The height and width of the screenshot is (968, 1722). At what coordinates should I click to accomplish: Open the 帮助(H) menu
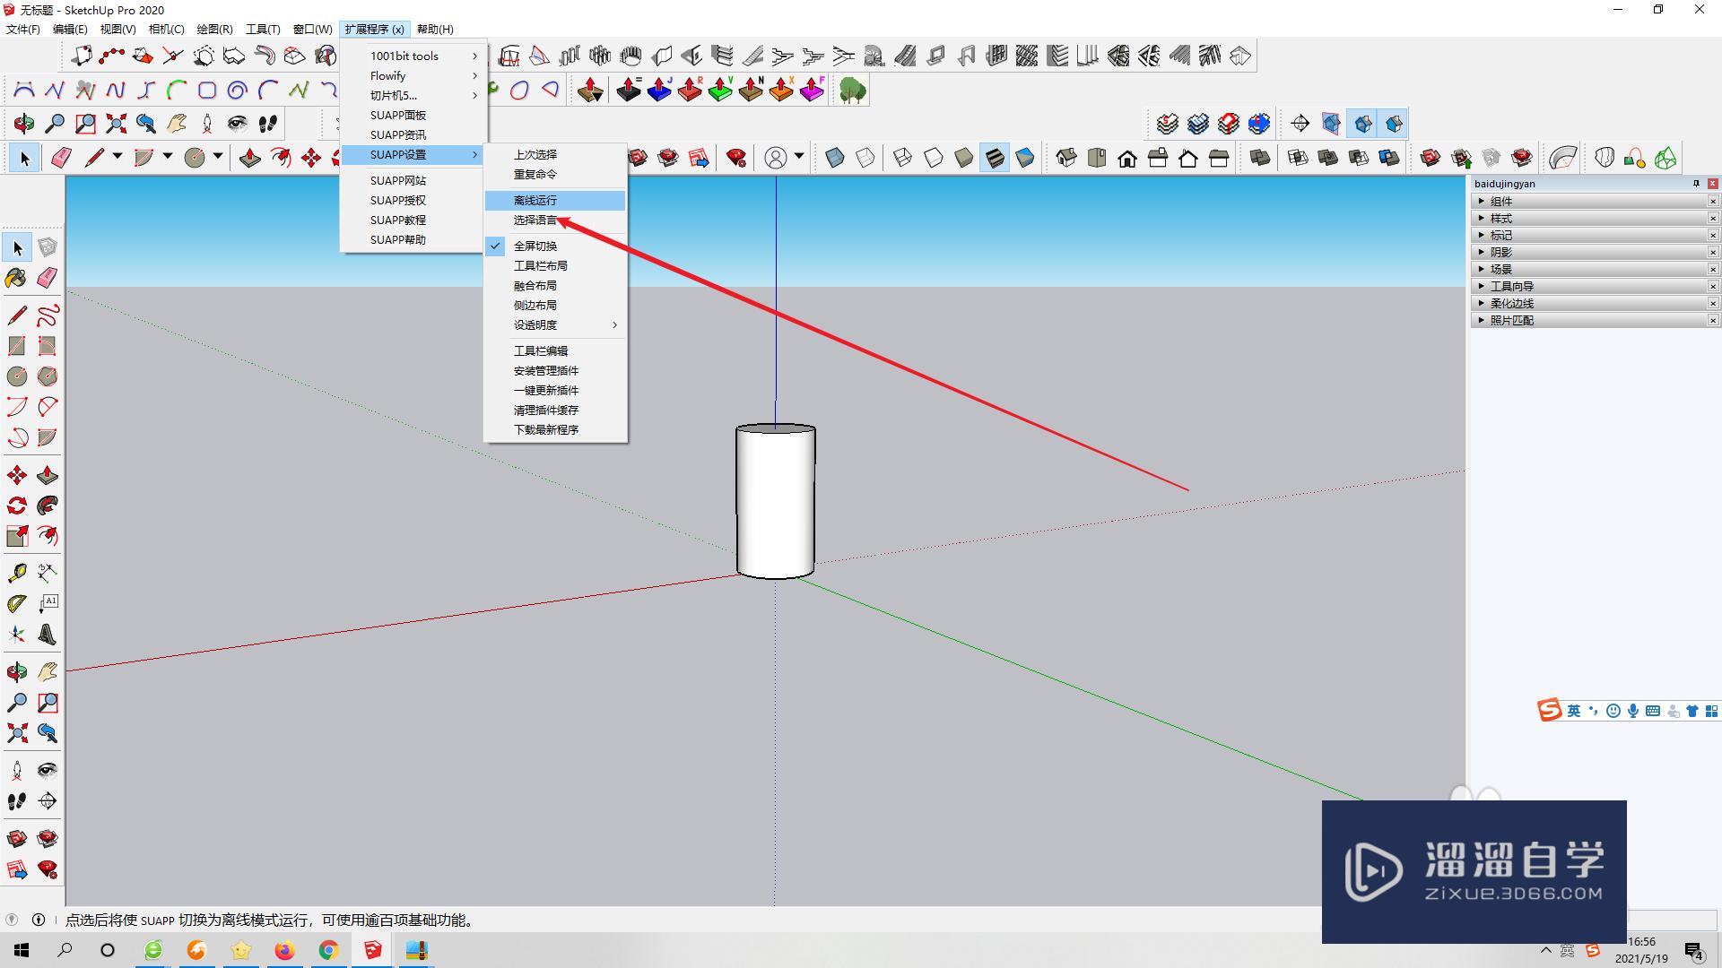point(435,29)
